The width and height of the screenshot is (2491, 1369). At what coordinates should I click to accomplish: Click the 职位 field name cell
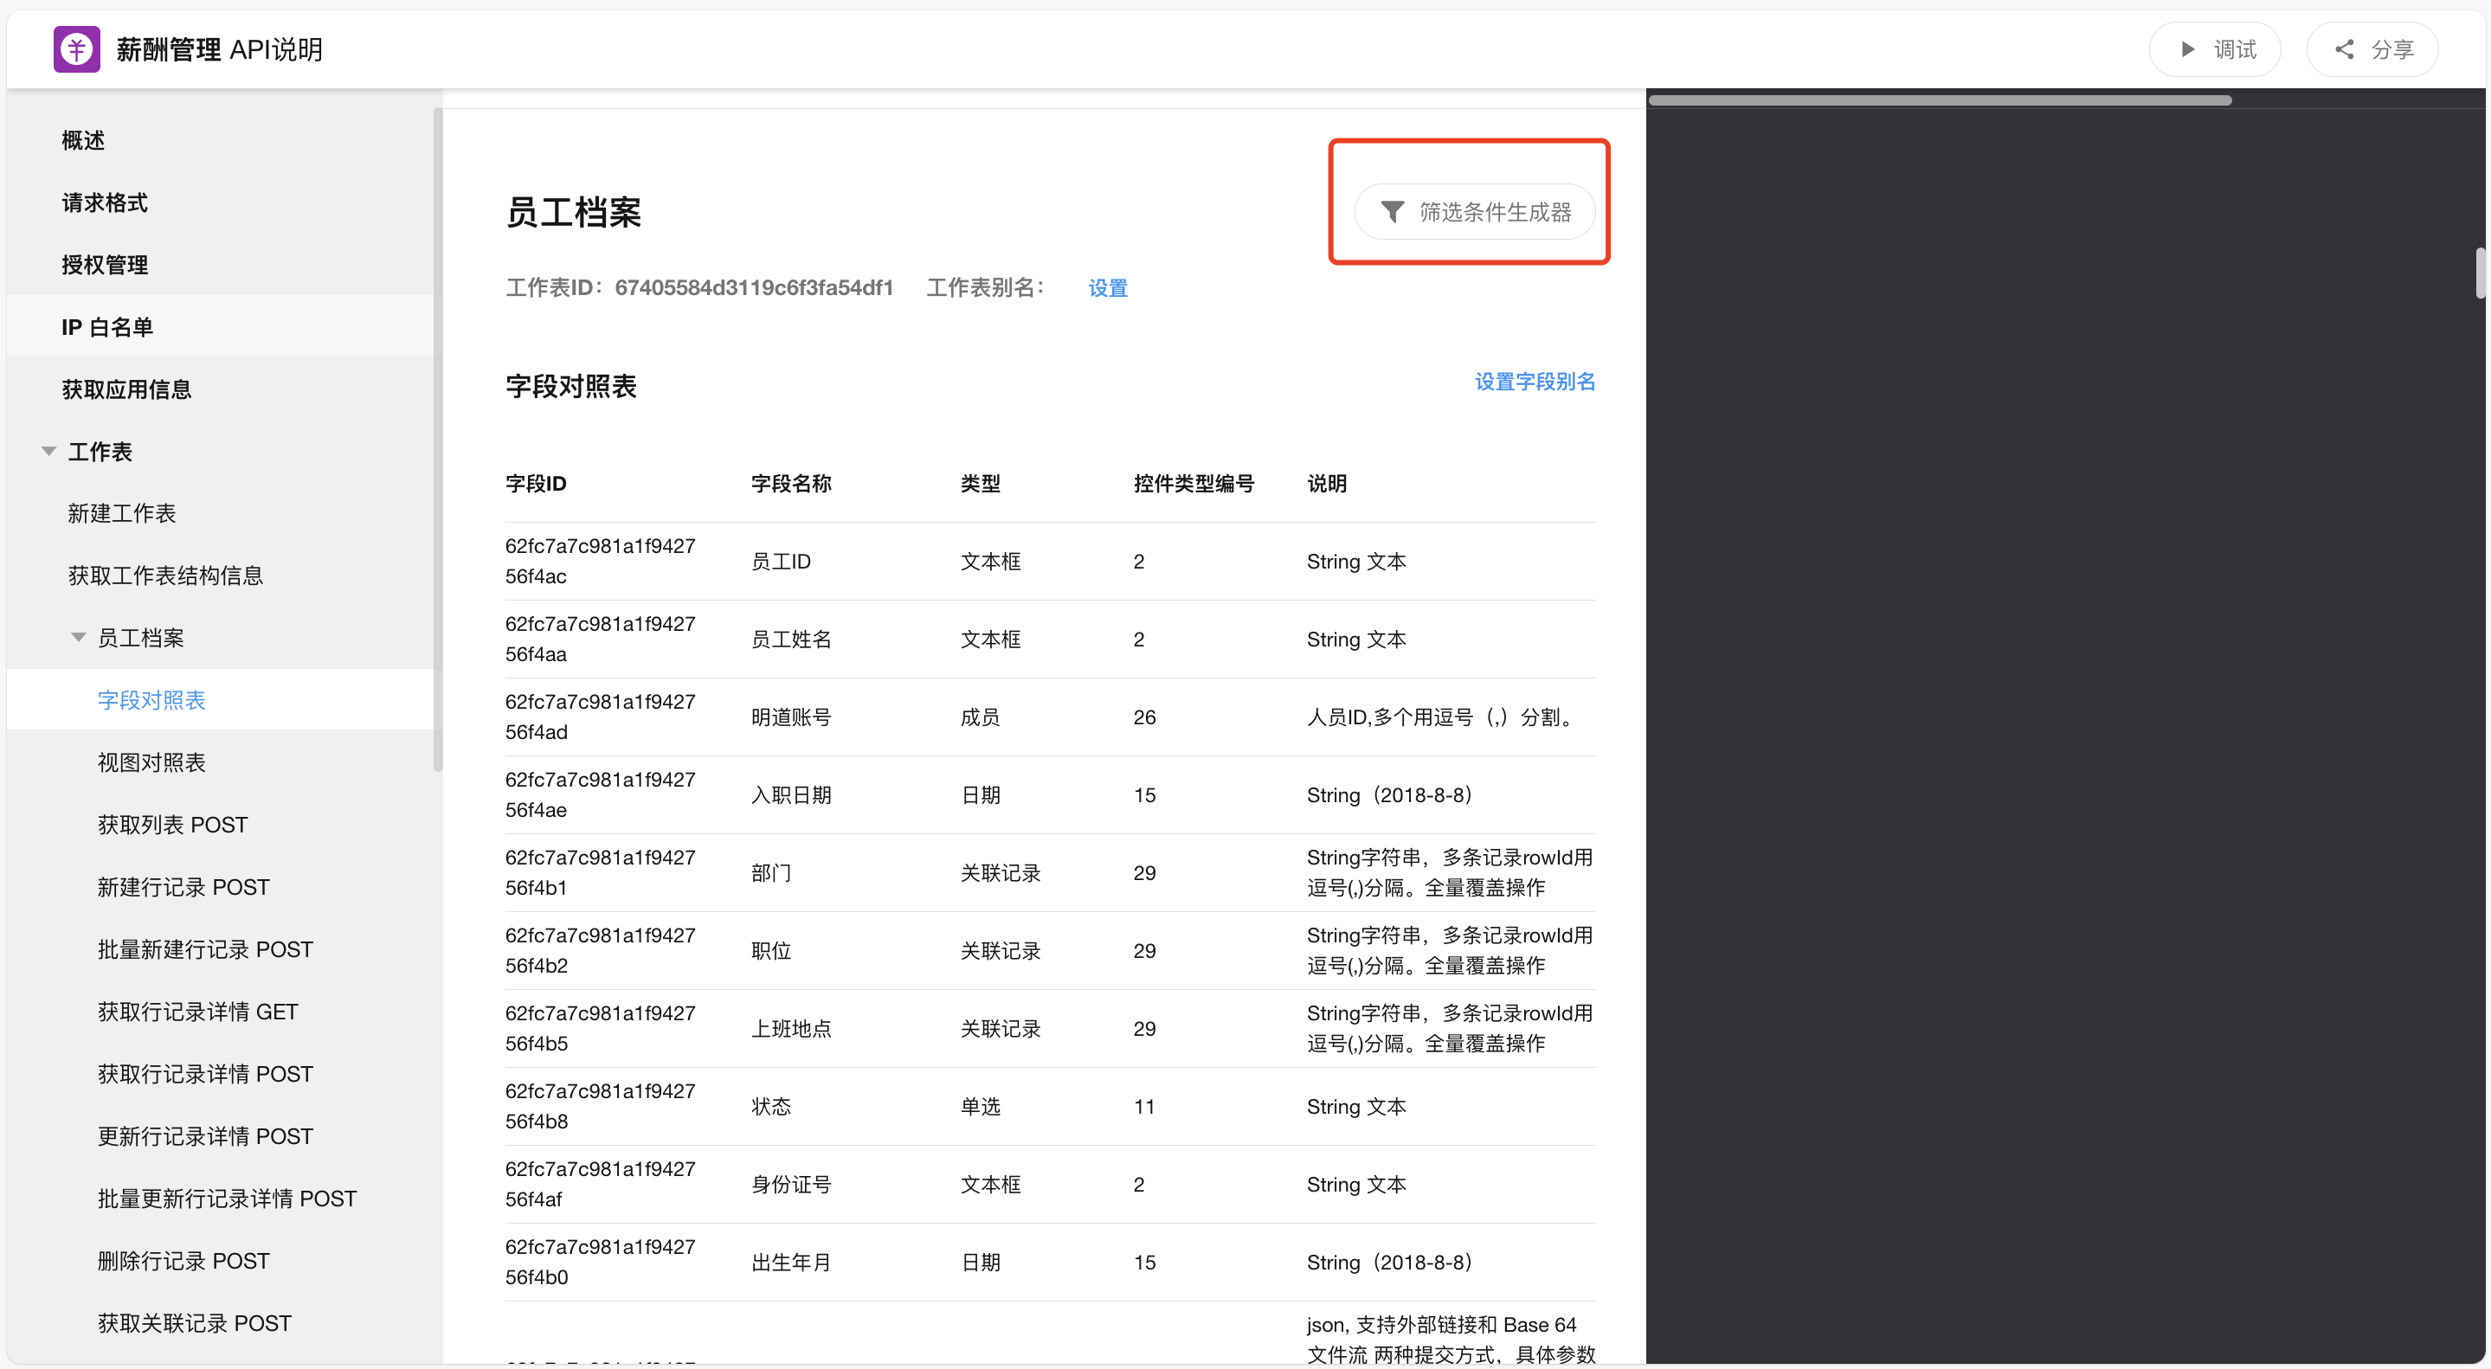770,951
